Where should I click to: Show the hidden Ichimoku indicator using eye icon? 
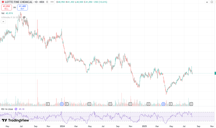pos(24,17)
